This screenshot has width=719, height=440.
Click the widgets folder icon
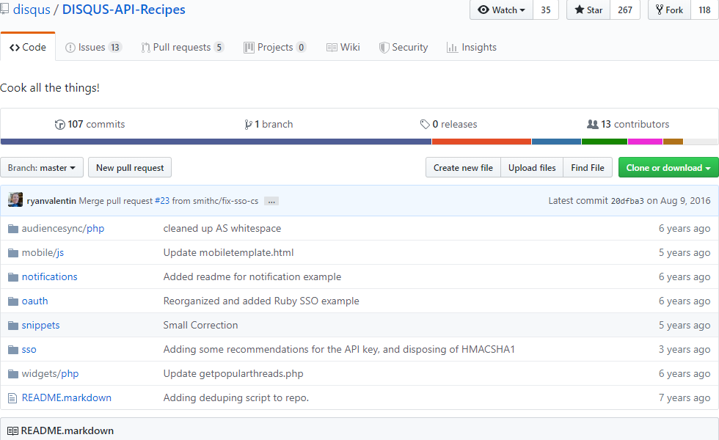click(13, 374)
